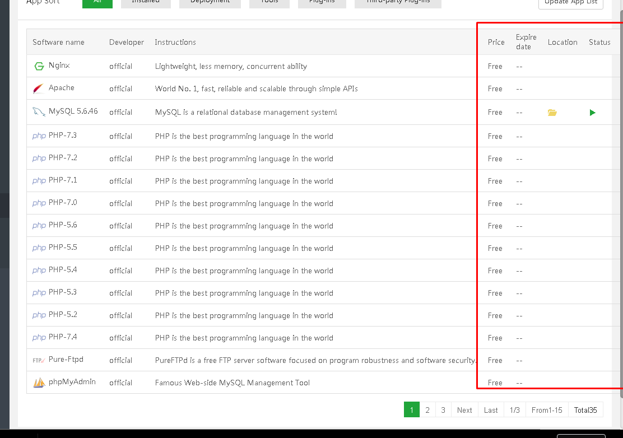Viewport: 623px width, 438px height.
Task: Click the Price column header
Action: click(x=496, y=42)
